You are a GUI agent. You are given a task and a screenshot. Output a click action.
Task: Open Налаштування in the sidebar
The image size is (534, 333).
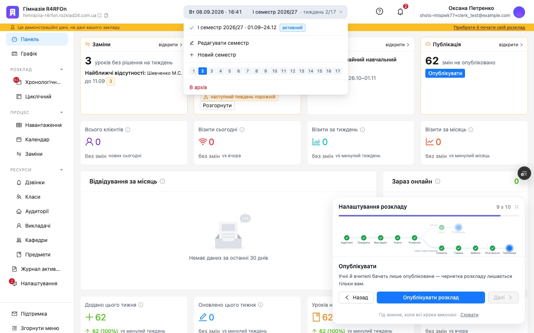[x=37, y=283]
